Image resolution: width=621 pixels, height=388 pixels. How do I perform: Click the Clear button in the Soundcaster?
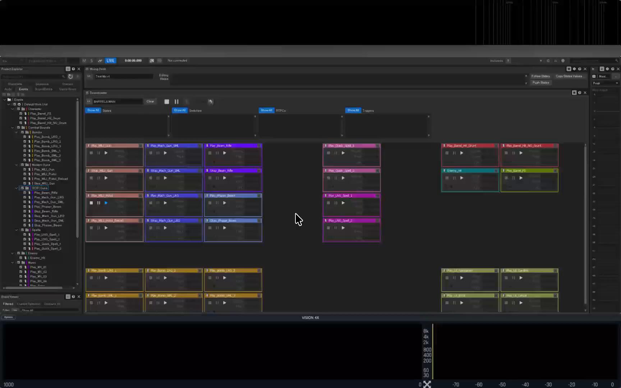(150, 101)
